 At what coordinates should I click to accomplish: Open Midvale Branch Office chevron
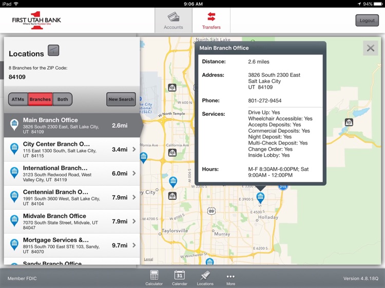tap(134, 221)
